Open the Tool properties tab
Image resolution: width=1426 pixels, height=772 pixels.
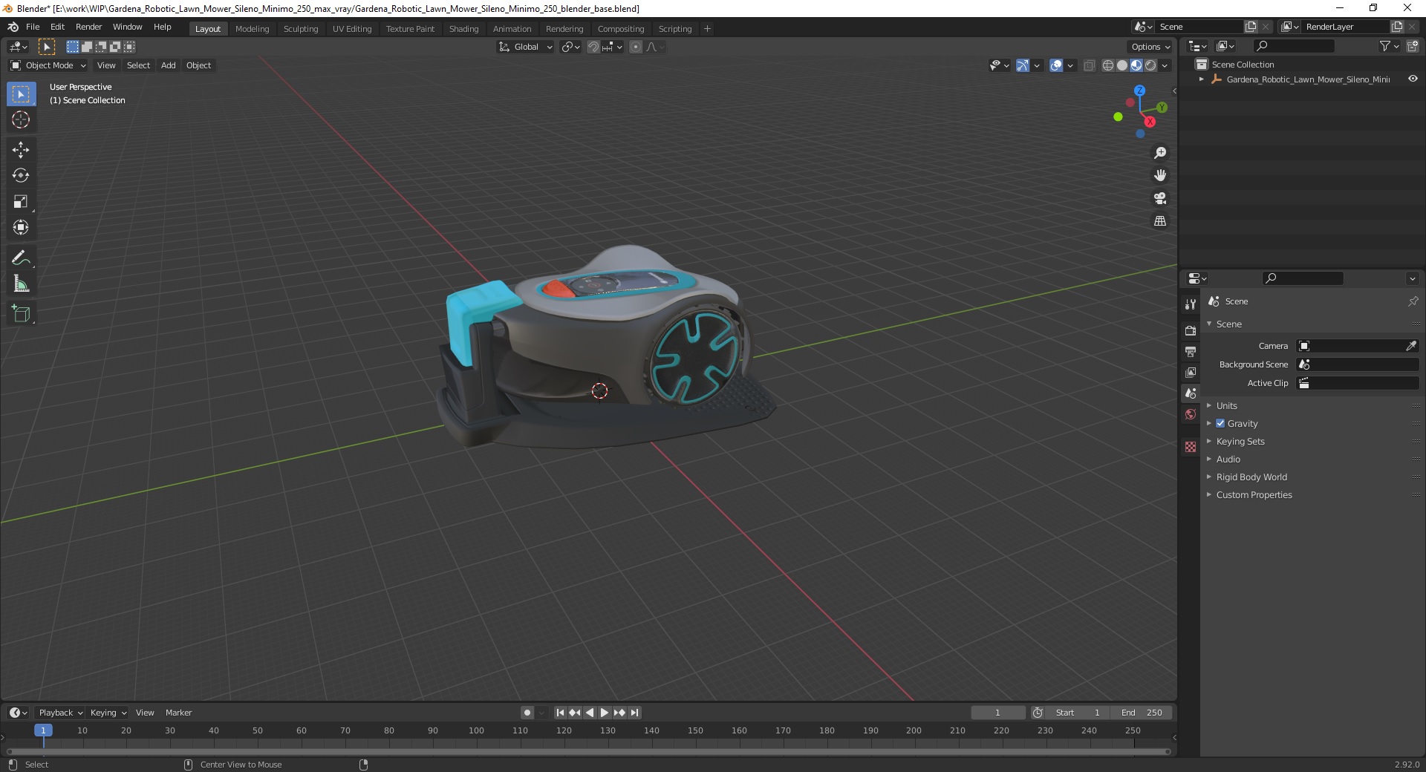(1191, 304)
